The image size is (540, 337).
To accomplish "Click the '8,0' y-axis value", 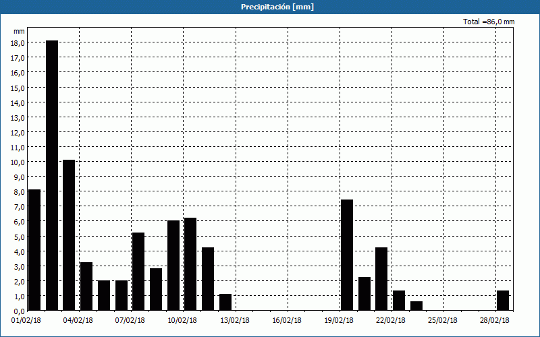I will pos(19,192).
